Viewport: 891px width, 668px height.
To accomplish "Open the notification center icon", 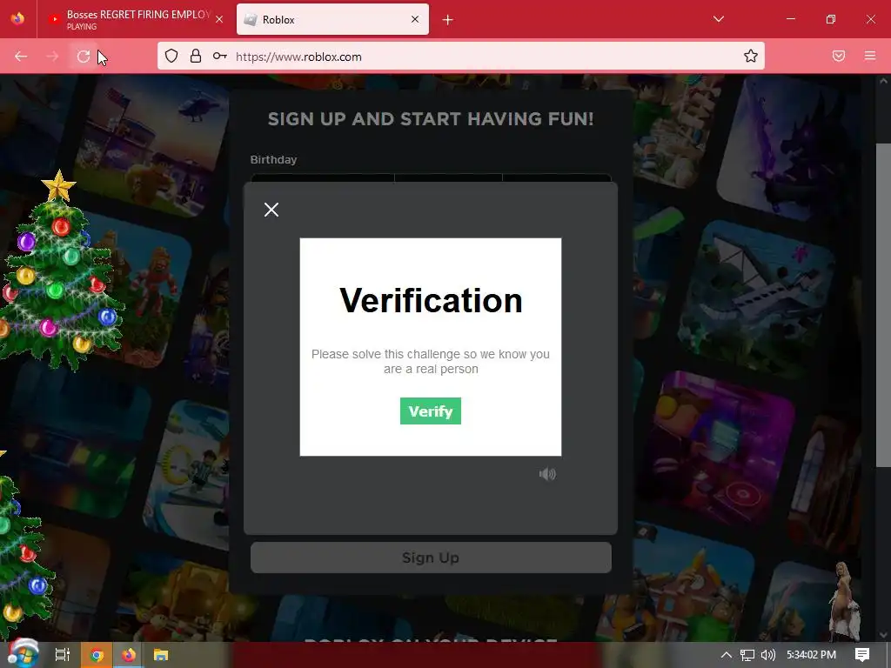I will tap(862, 654).
